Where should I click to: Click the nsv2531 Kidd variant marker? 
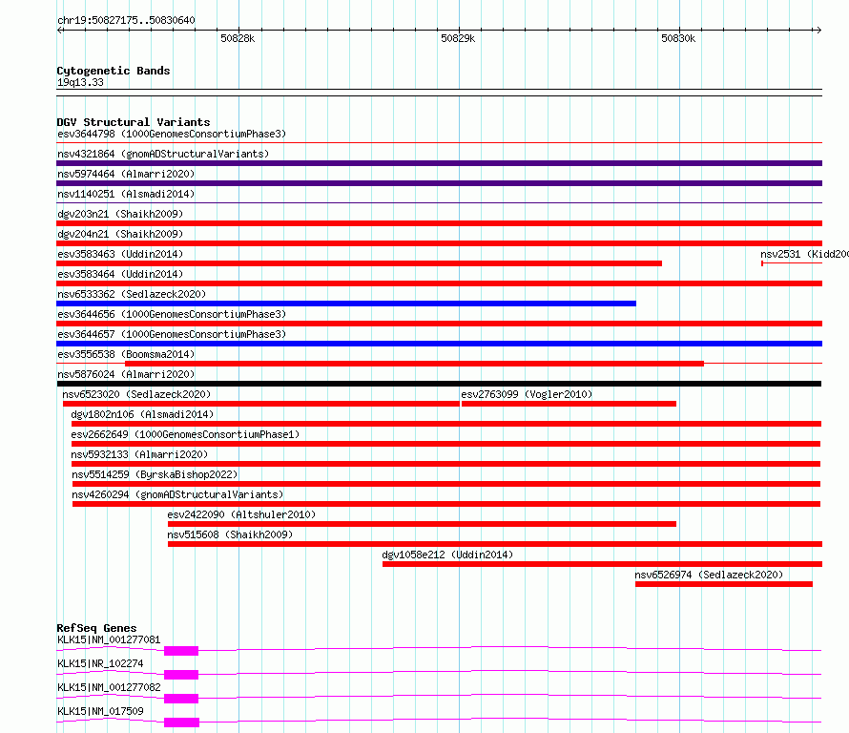(x=792, y=263)
